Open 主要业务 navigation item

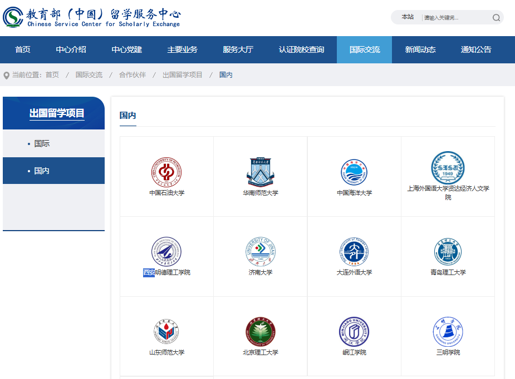tap(182, 49)
